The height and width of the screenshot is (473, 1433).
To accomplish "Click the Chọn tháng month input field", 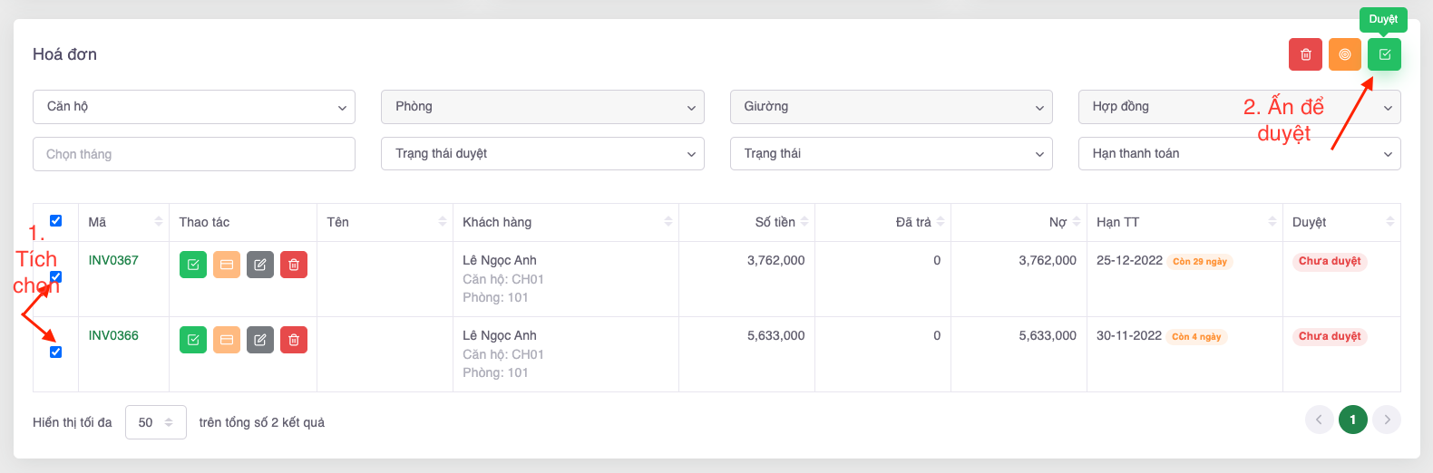I will pyautogui.click(x=194, y=154).
